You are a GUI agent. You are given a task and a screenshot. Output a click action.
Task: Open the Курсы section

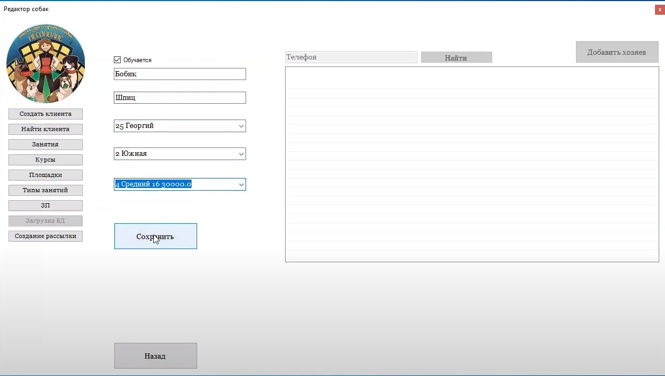tap(45, 160)
